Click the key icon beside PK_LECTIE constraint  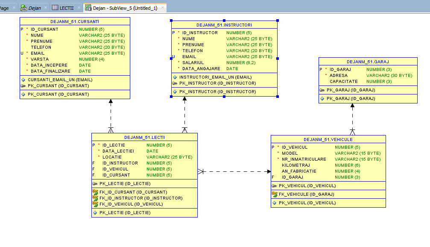95,184
